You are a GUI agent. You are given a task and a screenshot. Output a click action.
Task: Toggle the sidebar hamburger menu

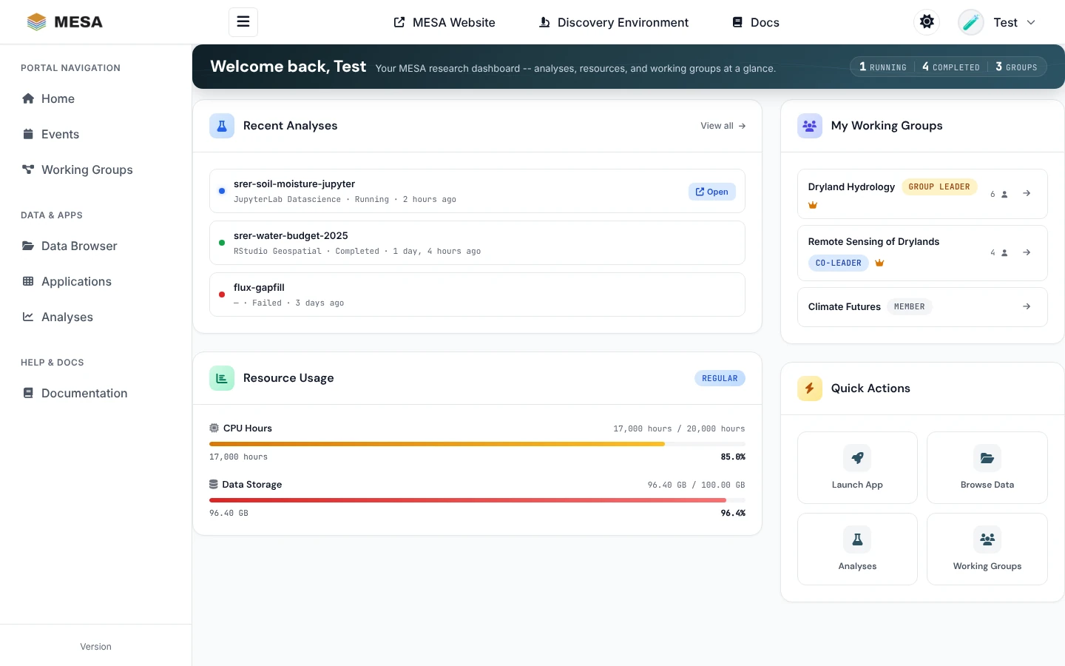coord(243,22)
